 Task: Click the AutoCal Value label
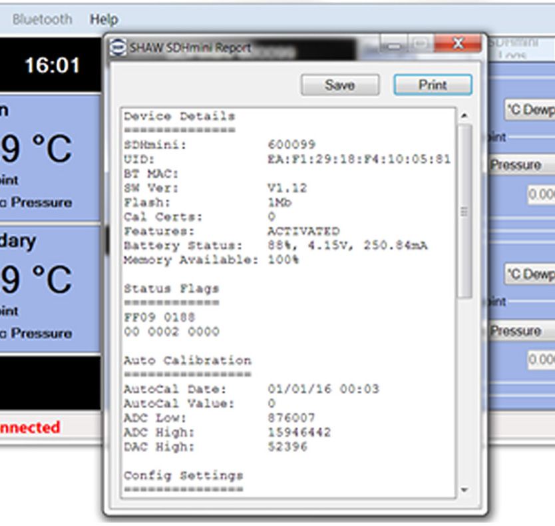pos(179,403)
